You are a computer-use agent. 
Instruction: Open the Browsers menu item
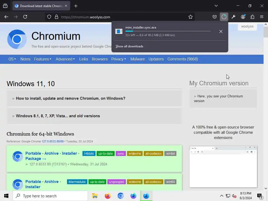tap(100, 59)
